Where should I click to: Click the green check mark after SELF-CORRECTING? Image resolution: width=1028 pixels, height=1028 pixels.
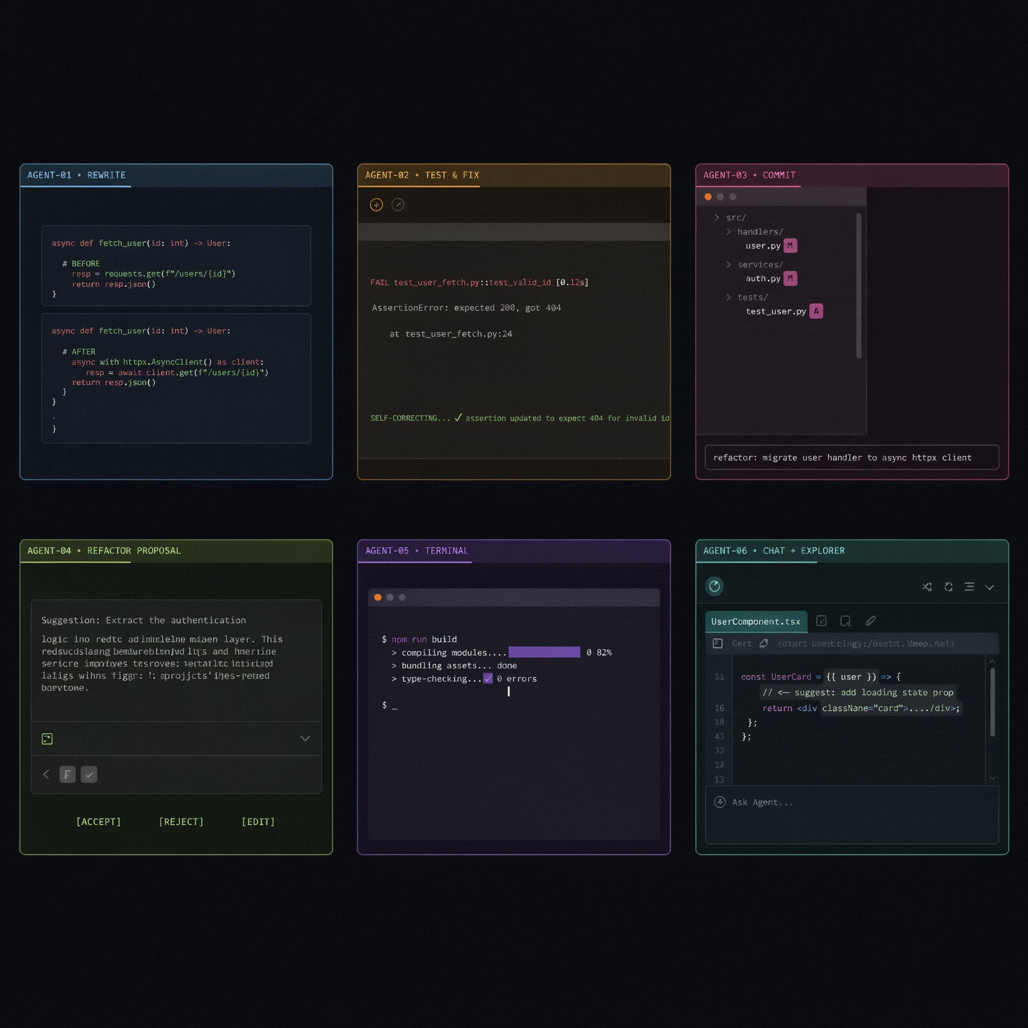458,418
